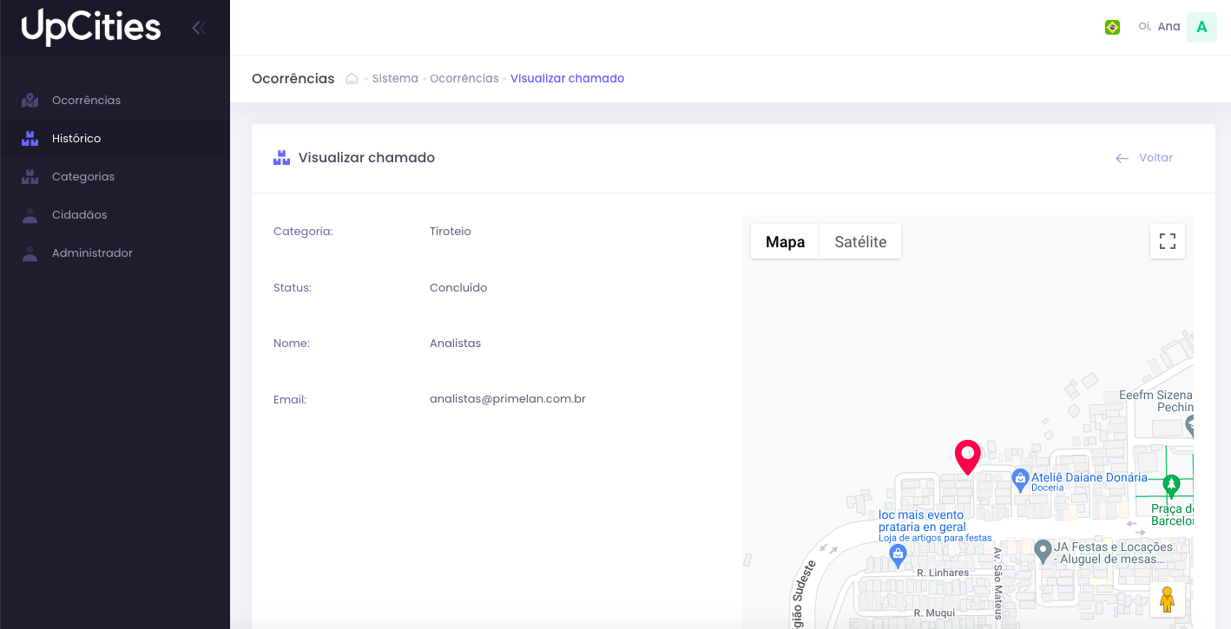Click the Brazil flag language icon
Viewport: 1231px width, 629px height.
tap(1112, 27)
